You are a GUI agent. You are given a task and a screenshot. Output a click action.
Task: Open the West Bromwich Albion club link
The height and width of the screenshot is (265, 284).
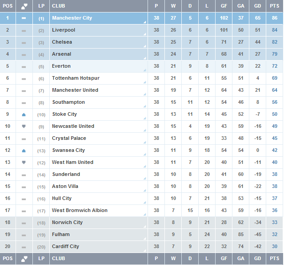point(80,210)
